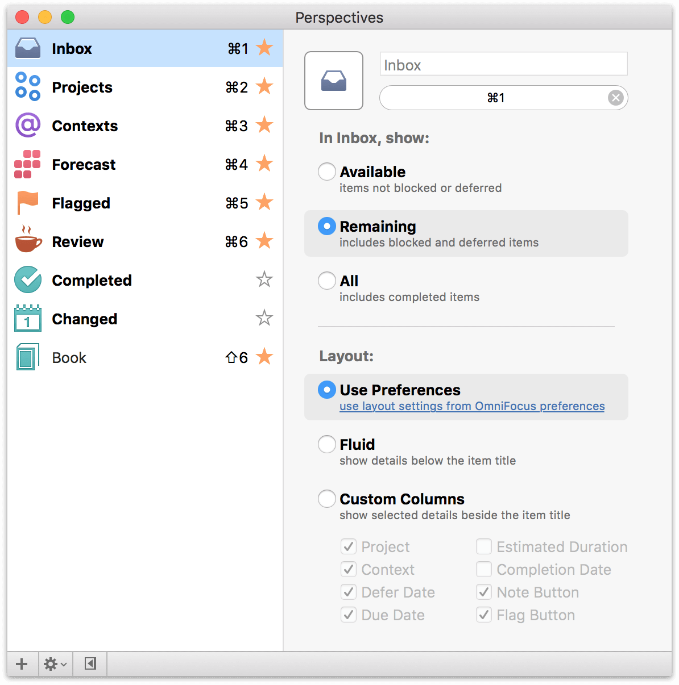Minimize the window with yellow button
The width and height of the screenshot is (679, 685).
coord(45,17)
